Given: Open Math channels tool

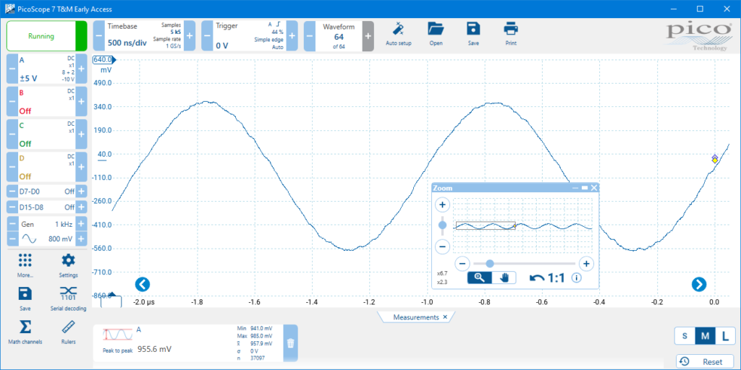Looking at the screenshot, I should pyautogui.click(x=25, y=332).
